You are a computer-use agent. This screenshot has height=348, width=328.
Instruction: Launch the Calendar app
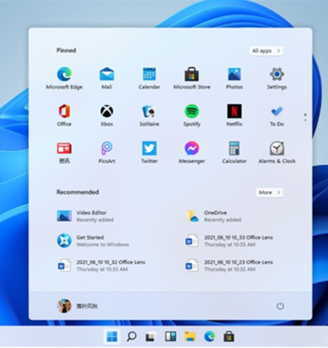click(x=150, y=78)
